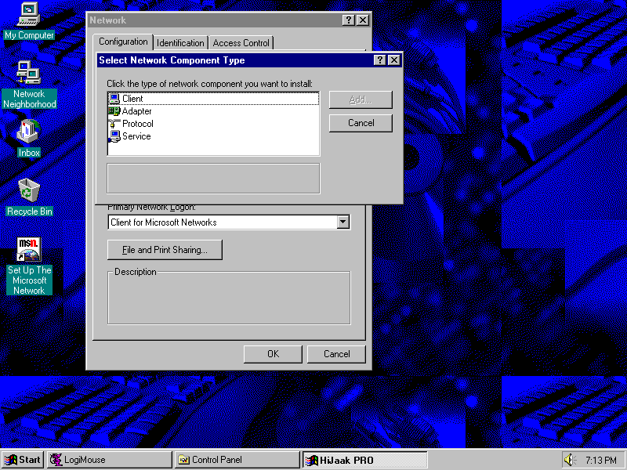Expand the Primary Network Logon dropdown
Image resolution: width=627 pixels, height=470 pixels.
pos(342,222)
